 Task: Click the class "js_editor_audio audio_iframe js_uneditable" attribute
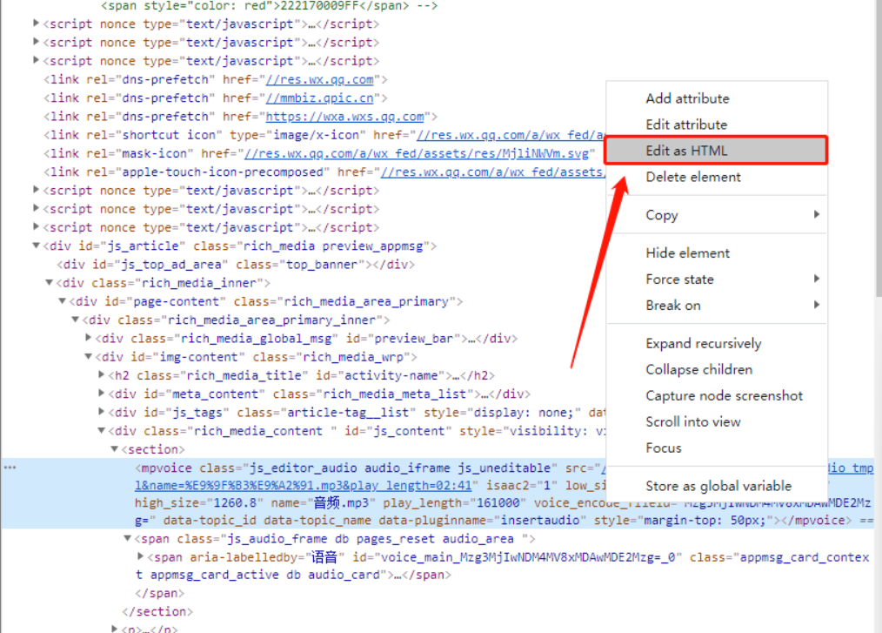(378, 468)
